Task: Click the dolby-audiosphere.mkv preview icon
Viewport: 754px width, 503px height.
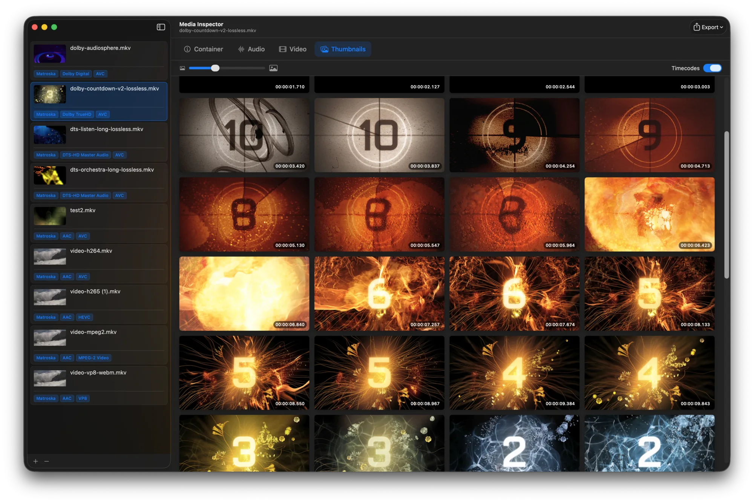Action: (x=50, y=54)
